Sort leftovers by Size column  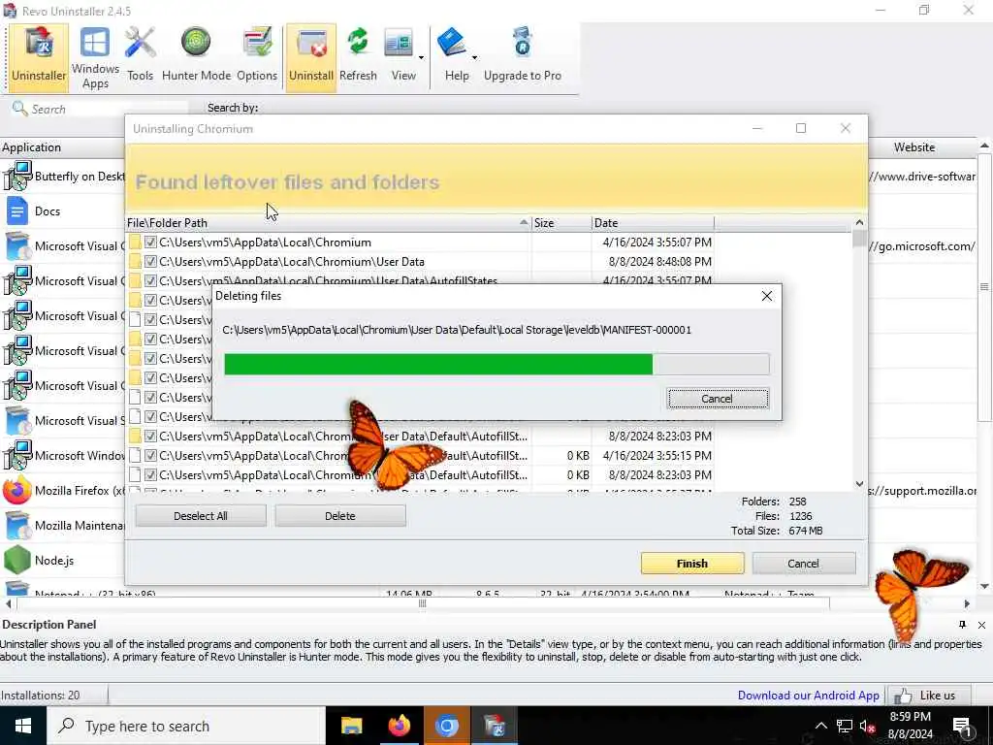pos(561,223)
